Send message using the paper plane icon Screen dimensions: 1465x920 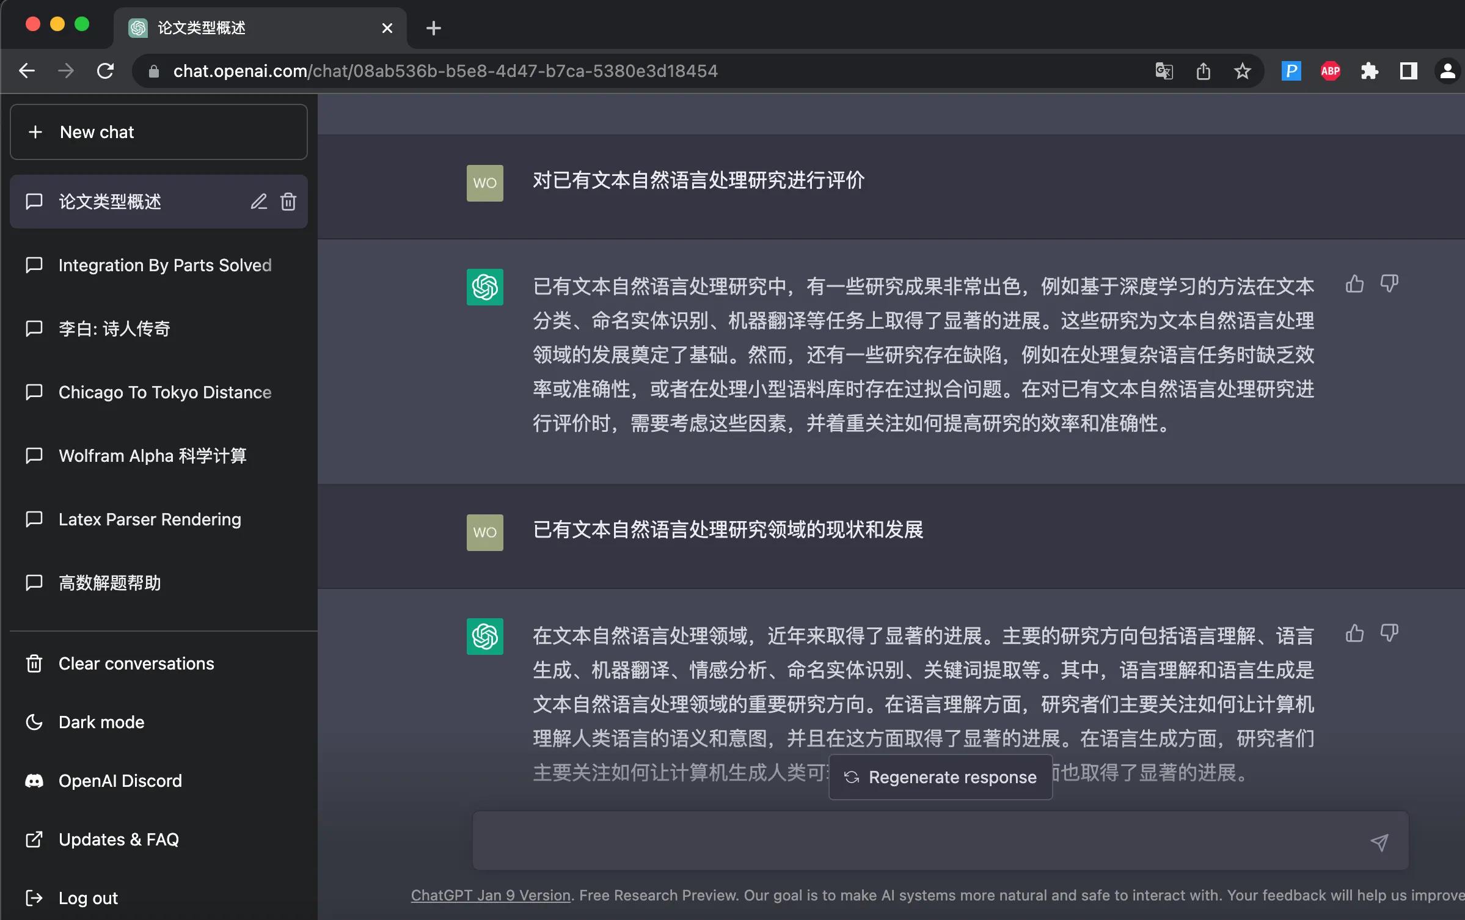(1379, 841)
